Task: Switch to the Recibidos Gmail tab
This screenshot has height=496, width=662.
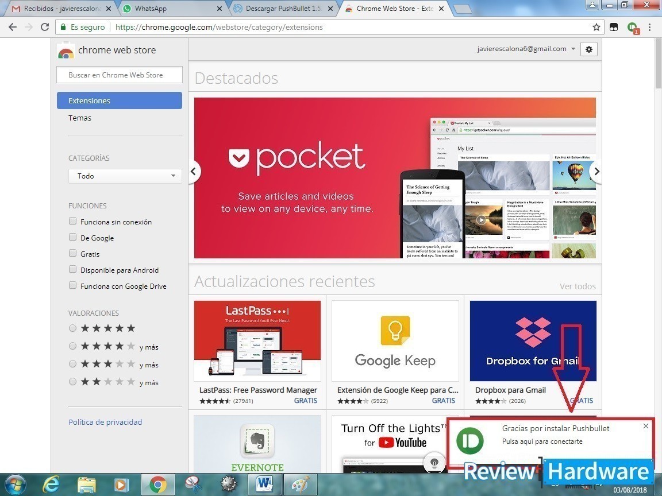Action: click(x=61, y=9)
